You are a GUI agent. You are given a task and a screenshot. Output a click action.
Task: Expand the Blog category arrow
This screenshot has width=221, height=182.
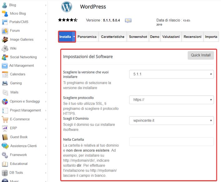[46, 5]
